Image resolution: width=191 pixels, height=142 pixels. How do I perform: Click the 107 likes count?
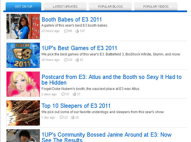tap(82, 31)
